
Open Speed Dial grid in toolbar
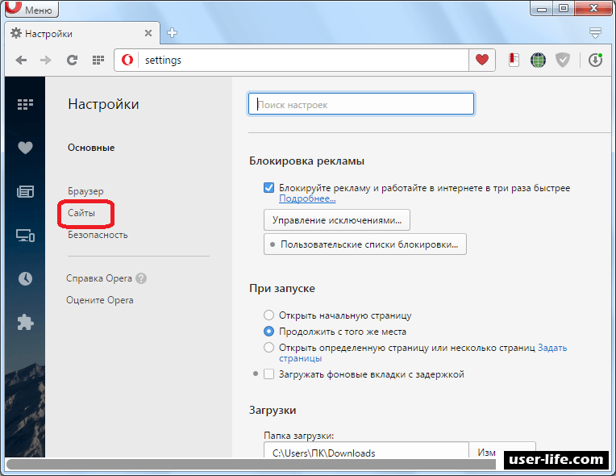tap(98, 61)
